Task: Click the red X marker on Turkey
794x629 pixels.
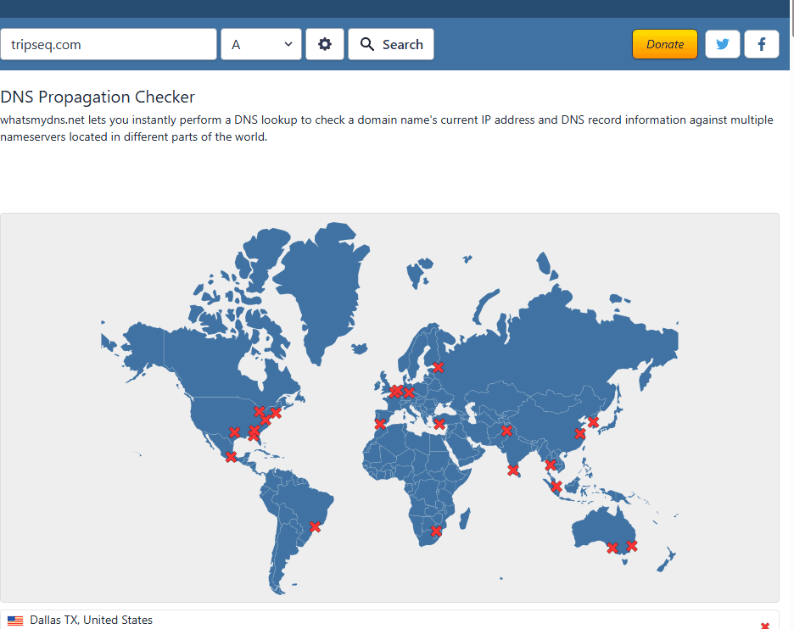Action: coord(439,424)
